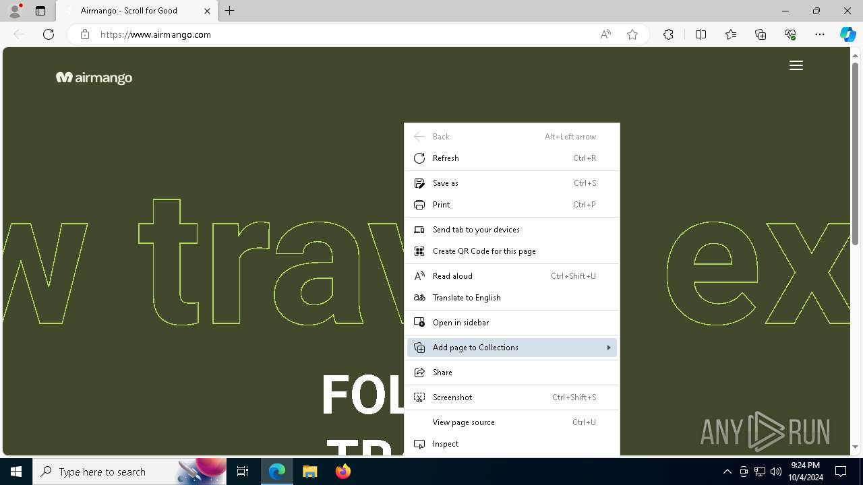Select Send tab to your devices

(512, 230)
